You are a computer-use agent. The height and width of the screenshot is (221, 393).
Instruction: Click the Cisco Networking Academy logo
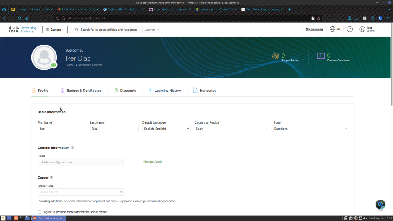22,30
